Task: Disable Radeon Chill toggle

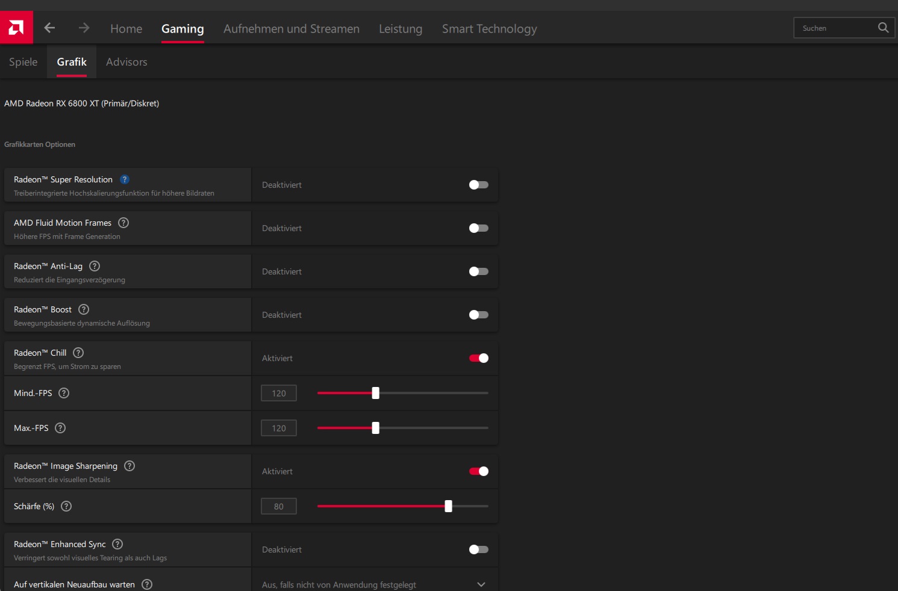Action: [479, 358]
